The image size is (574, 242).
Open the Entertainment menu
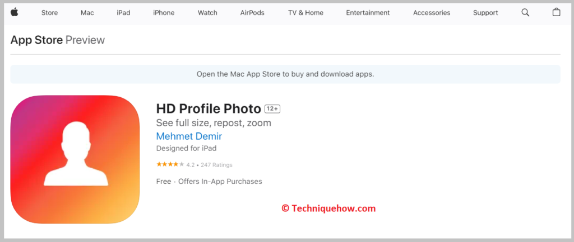(x=368, y=13)
